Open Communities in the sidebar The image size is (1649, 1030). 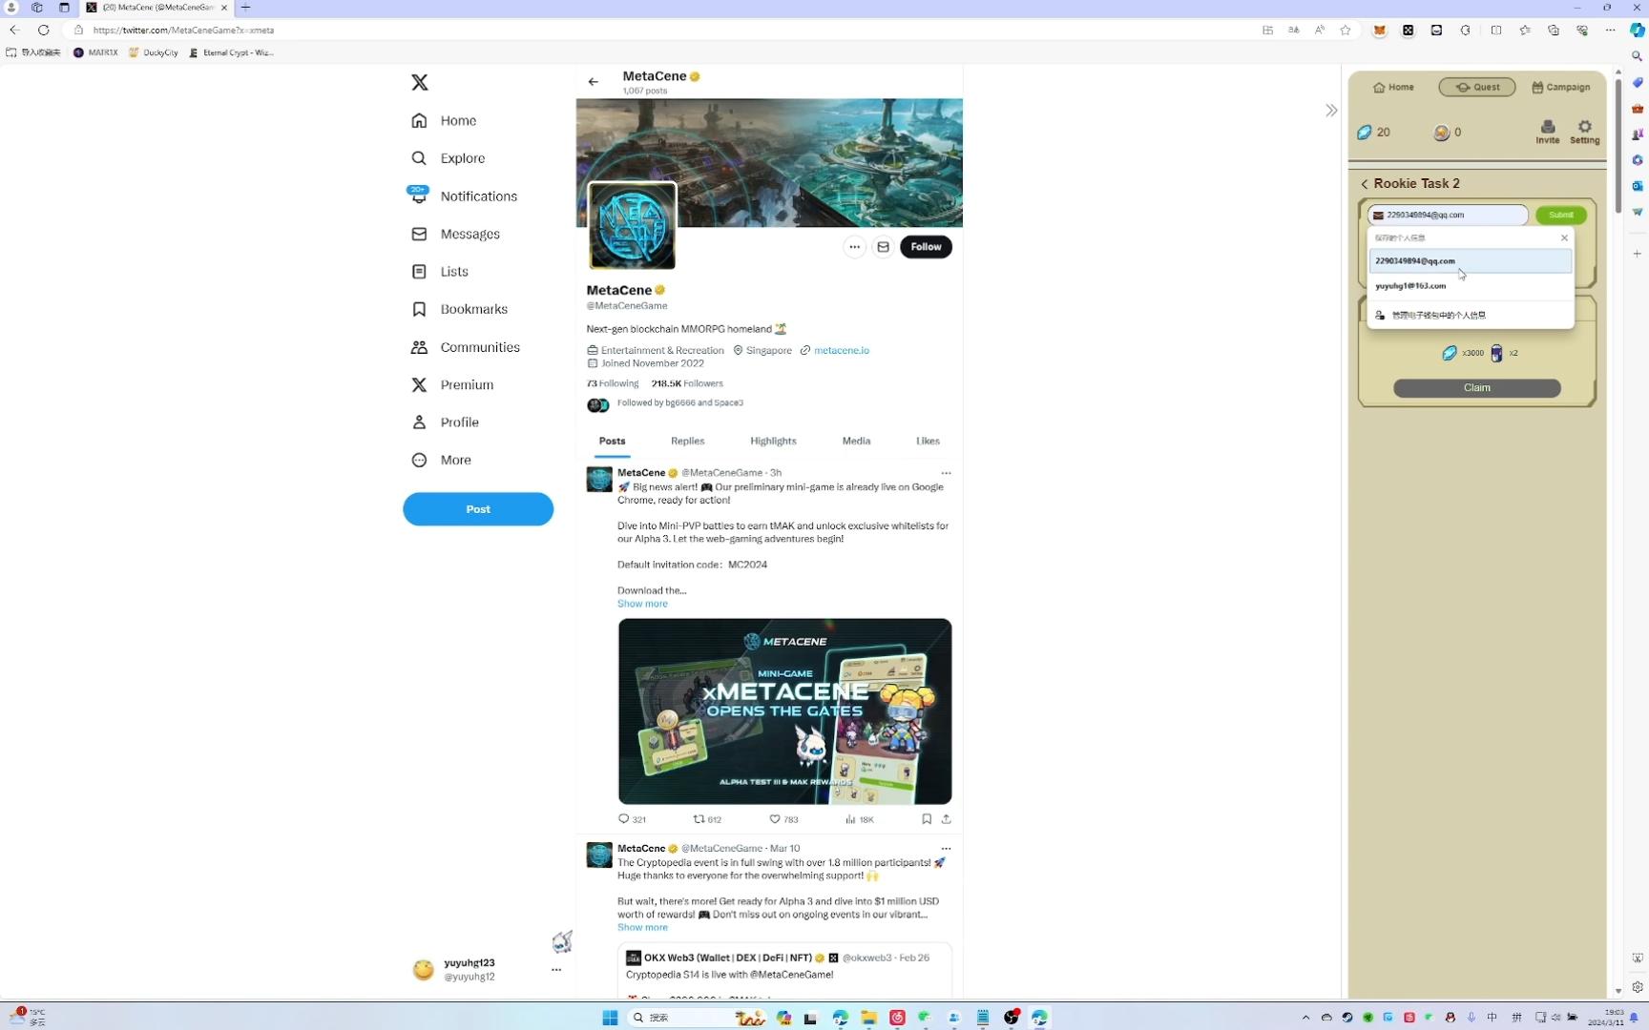466,347
